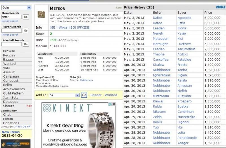Click the first blue icon in Price History header

tap(218, 7)
